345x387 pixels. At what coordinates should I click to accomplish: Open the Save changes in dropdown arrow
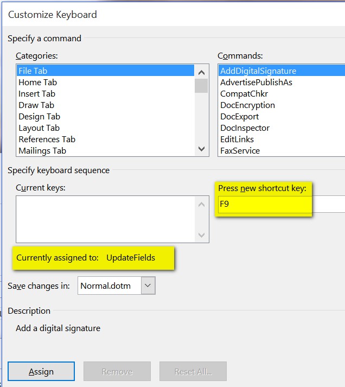tap(148, 286)
